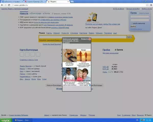Click the Войти button in the Почта box
The height and width of the screenshot is (122, 153).
click(x=133, y=26)
